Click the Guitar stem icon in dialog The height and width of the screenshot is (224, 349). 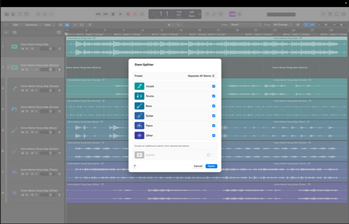tap(139, 116)
